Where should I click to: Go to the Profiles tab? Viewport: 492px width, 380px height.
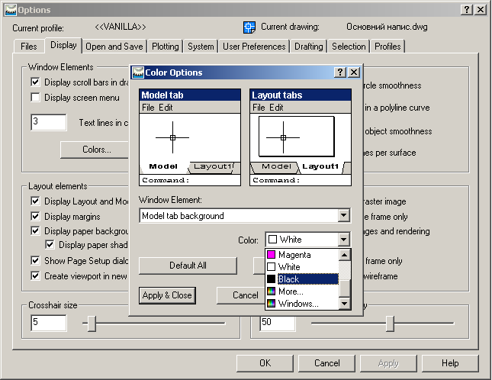click(x=387, y=47)
